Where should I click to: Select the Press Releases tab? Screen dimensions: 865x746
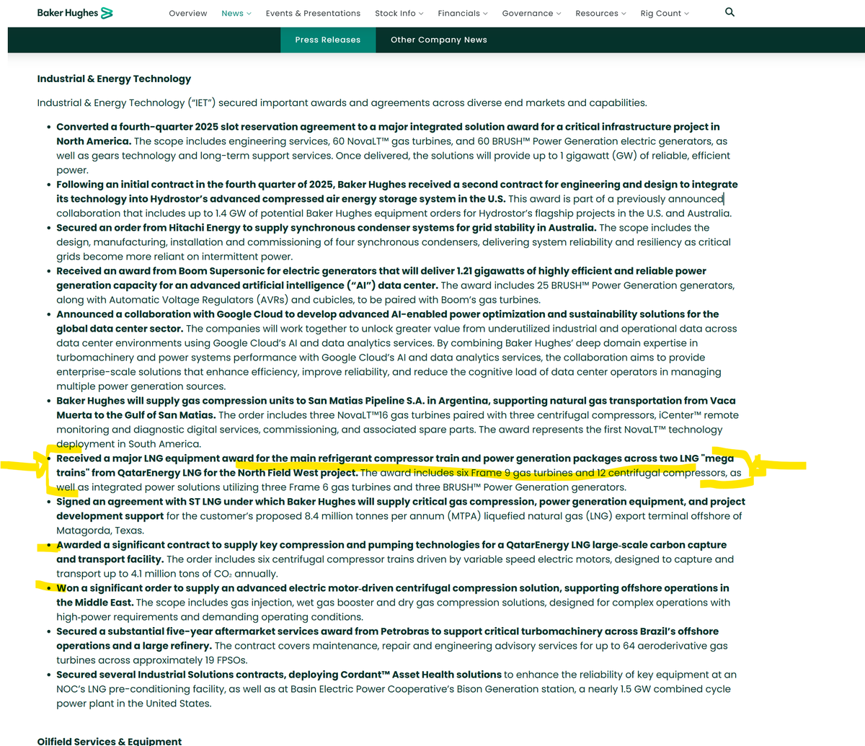point(328,40)
